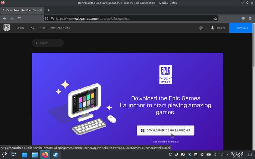This screenshot has height=159, width=255.
Task: Bookmark this page with the star
Action: 215,18
